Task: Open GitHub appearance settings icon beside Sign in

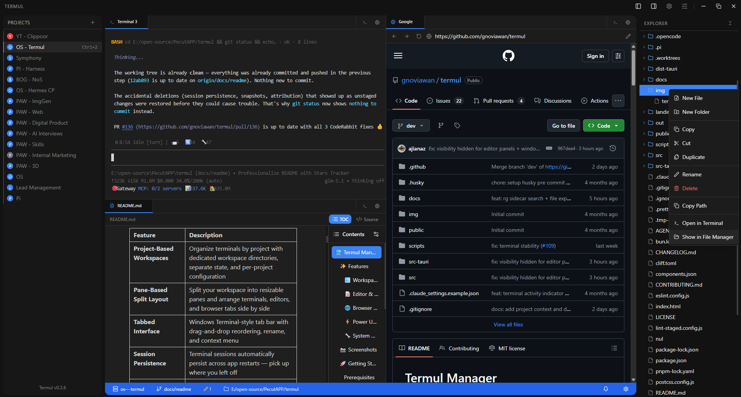Action: pyautogui.click(x=618, y=56)
